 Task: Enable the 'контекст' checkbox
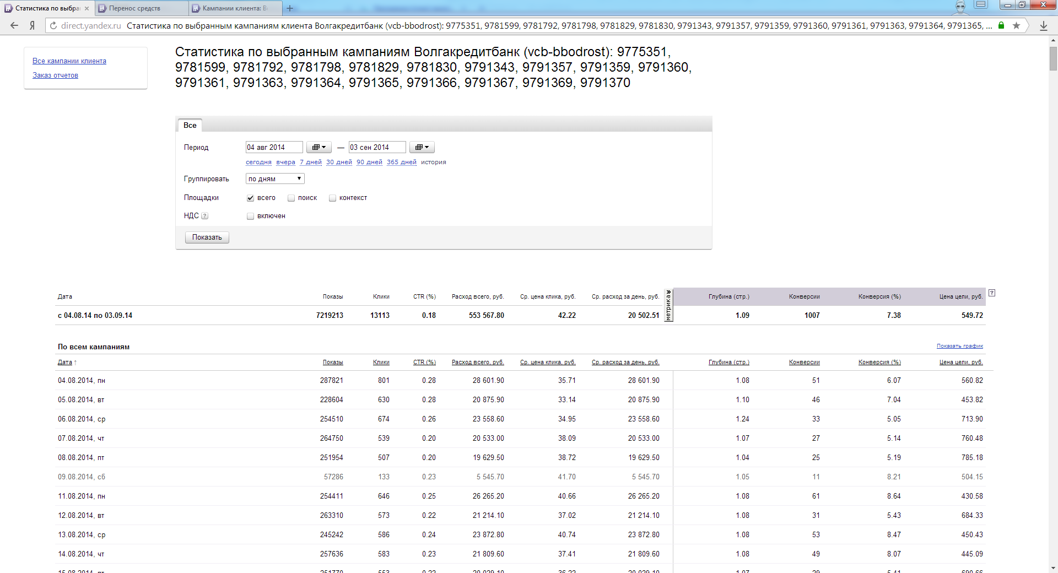click(332, 198)
